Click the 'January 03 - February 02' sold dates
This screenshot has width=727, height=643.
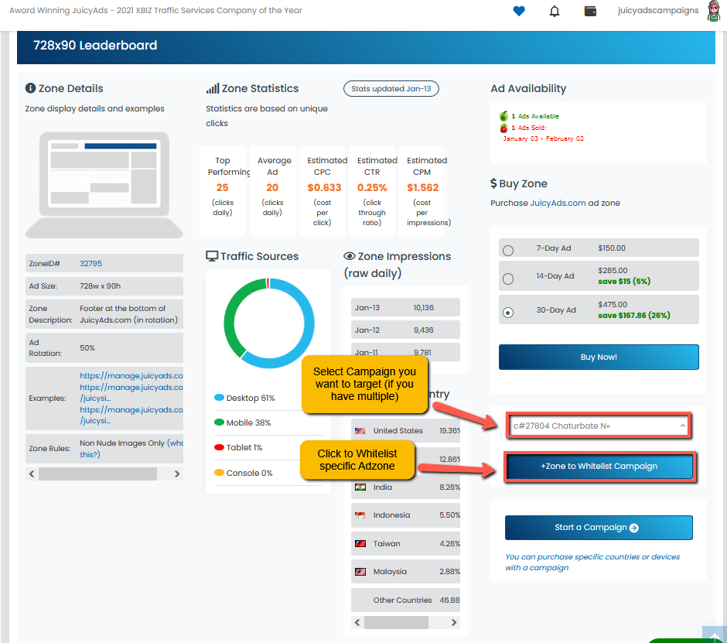pyautogui.click(x=544, y=139)
